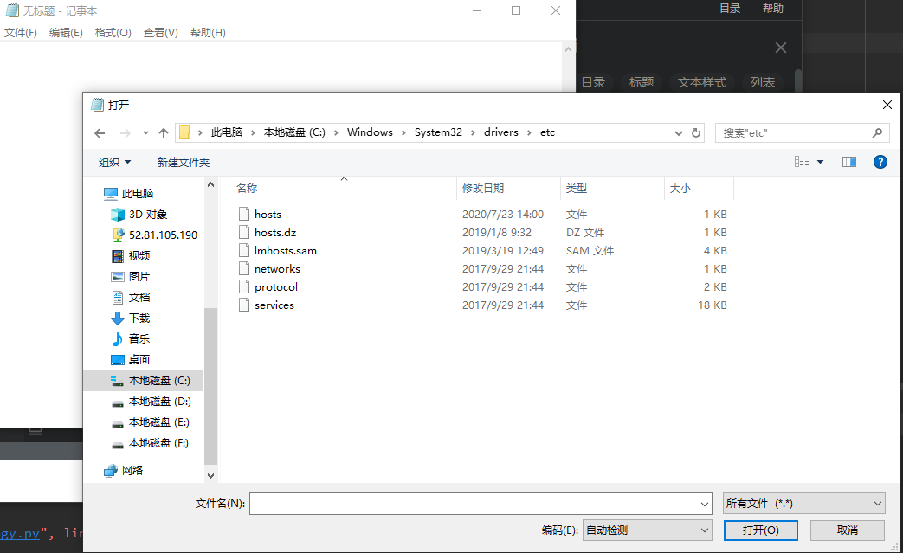Open view options dropdown arrow

click(x=820, y=163)
